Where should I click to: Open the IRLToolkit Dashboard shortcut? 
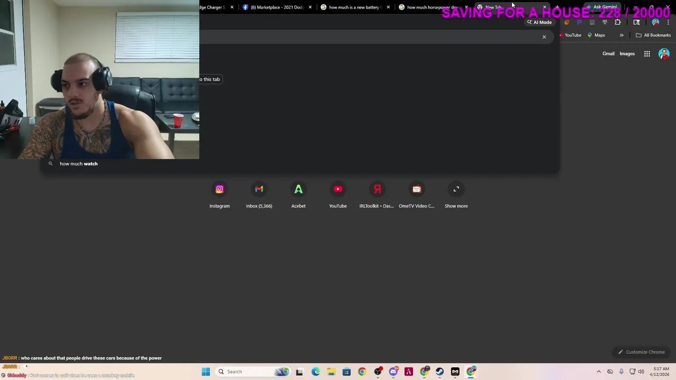coord(377,195)
